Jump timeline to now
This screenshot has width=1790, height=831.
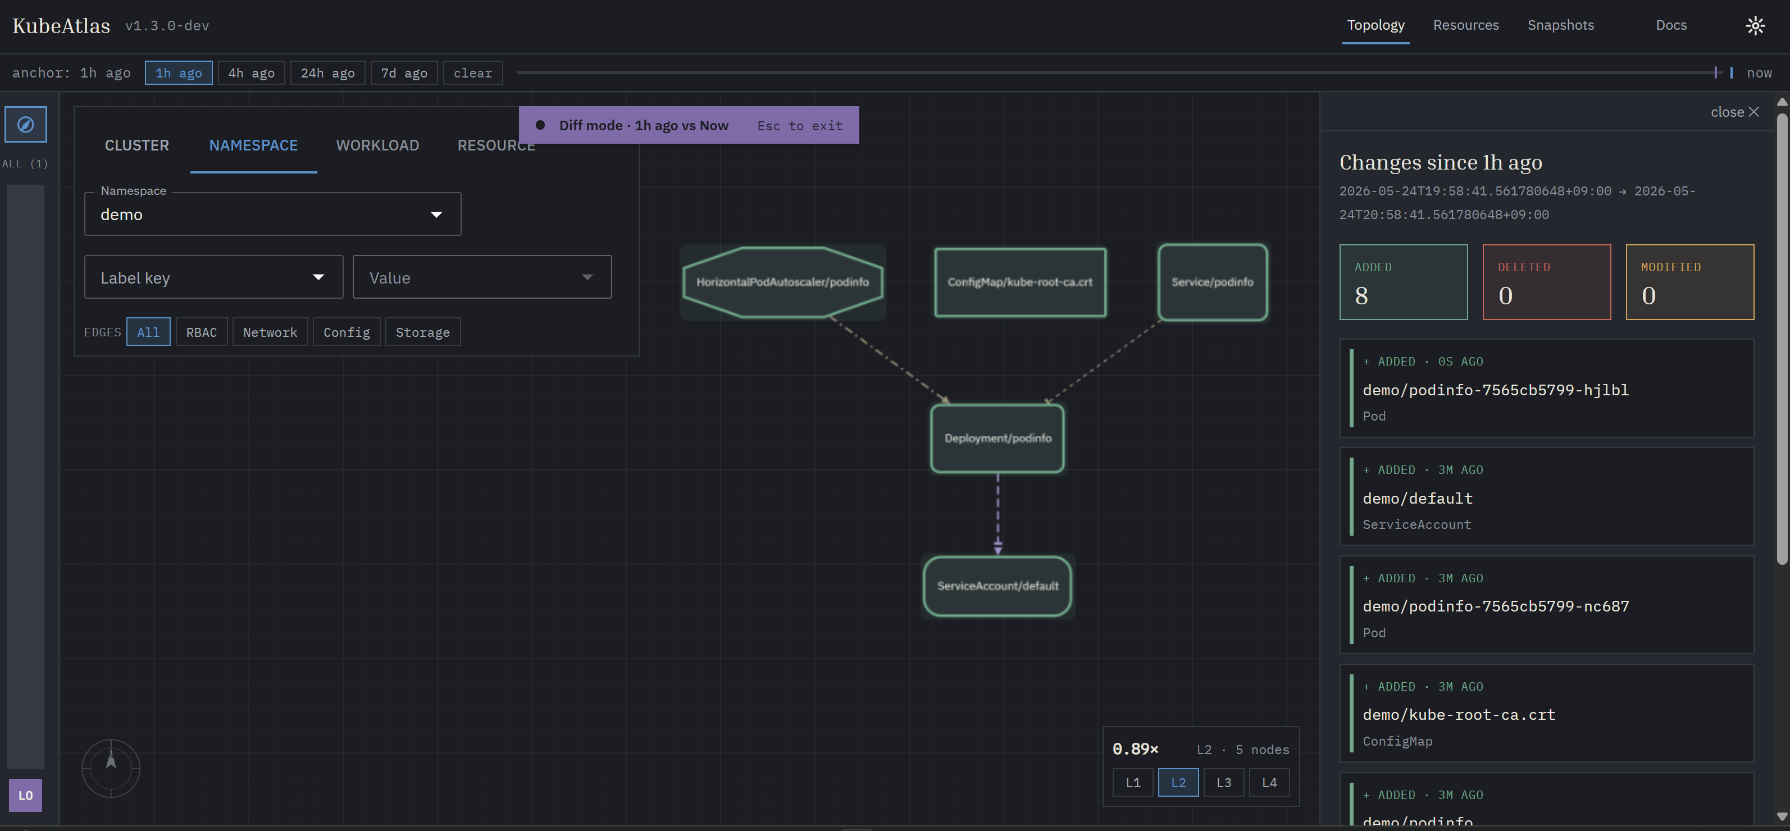[x=1760, y=73]
